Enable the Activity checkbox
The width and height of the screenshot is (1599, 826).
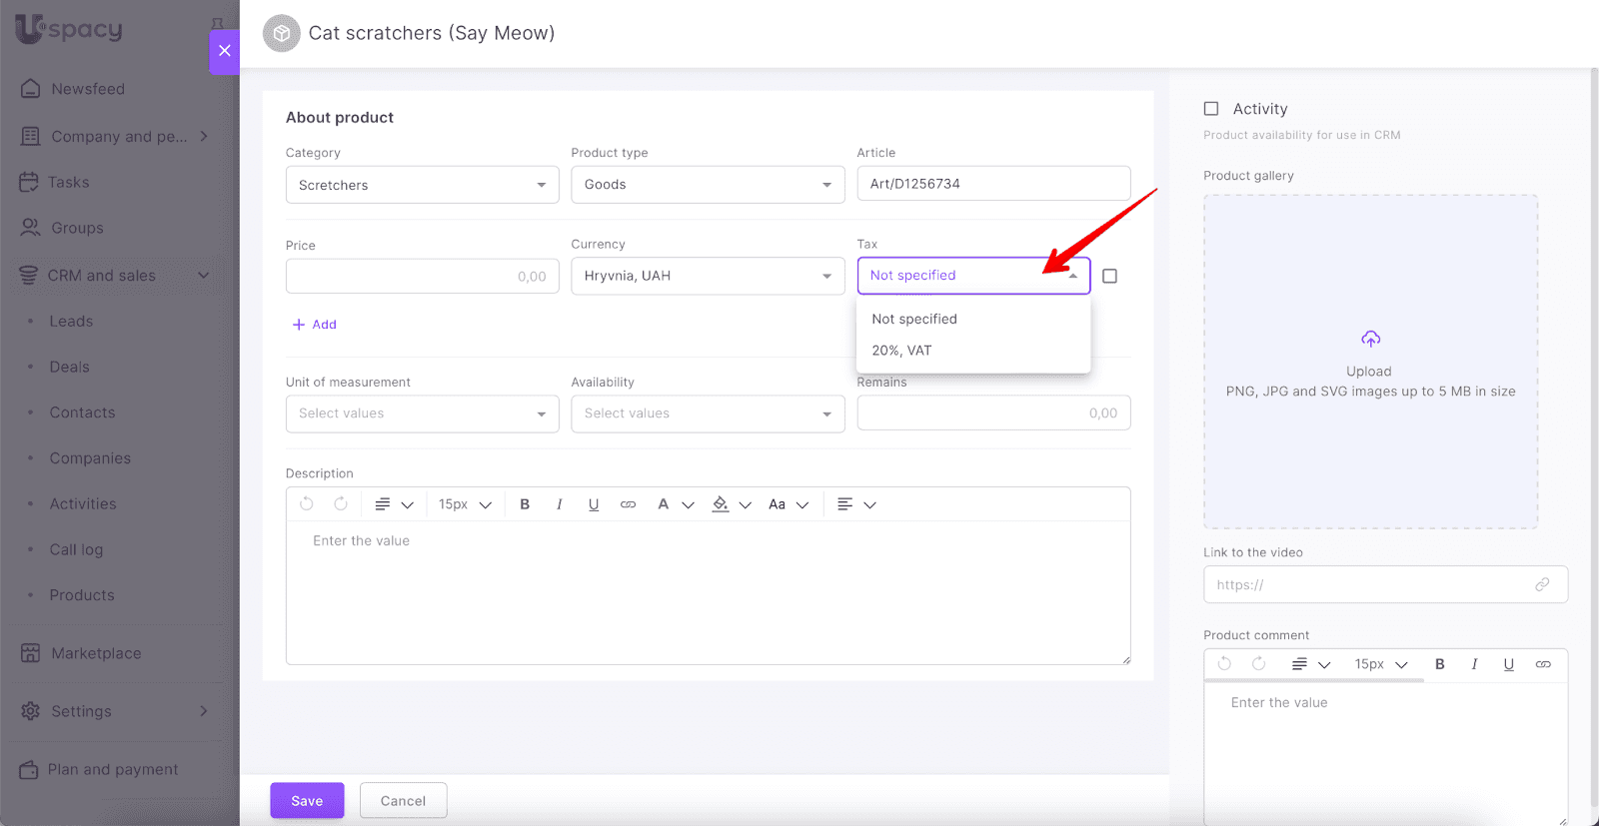point(1211,109)
